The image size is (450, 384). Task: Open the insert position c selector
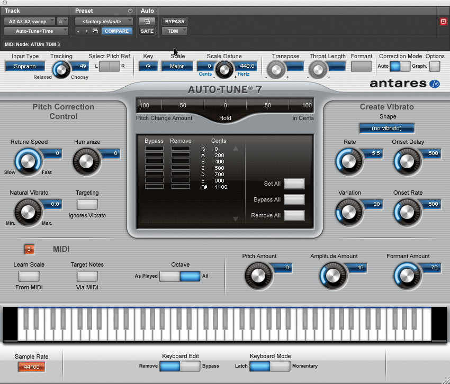62,22
